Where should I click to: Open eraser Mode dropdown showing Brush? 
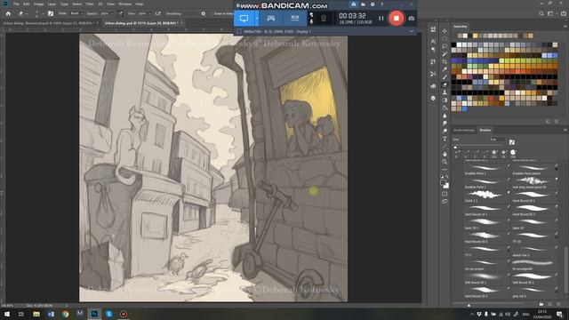[76, 13]
